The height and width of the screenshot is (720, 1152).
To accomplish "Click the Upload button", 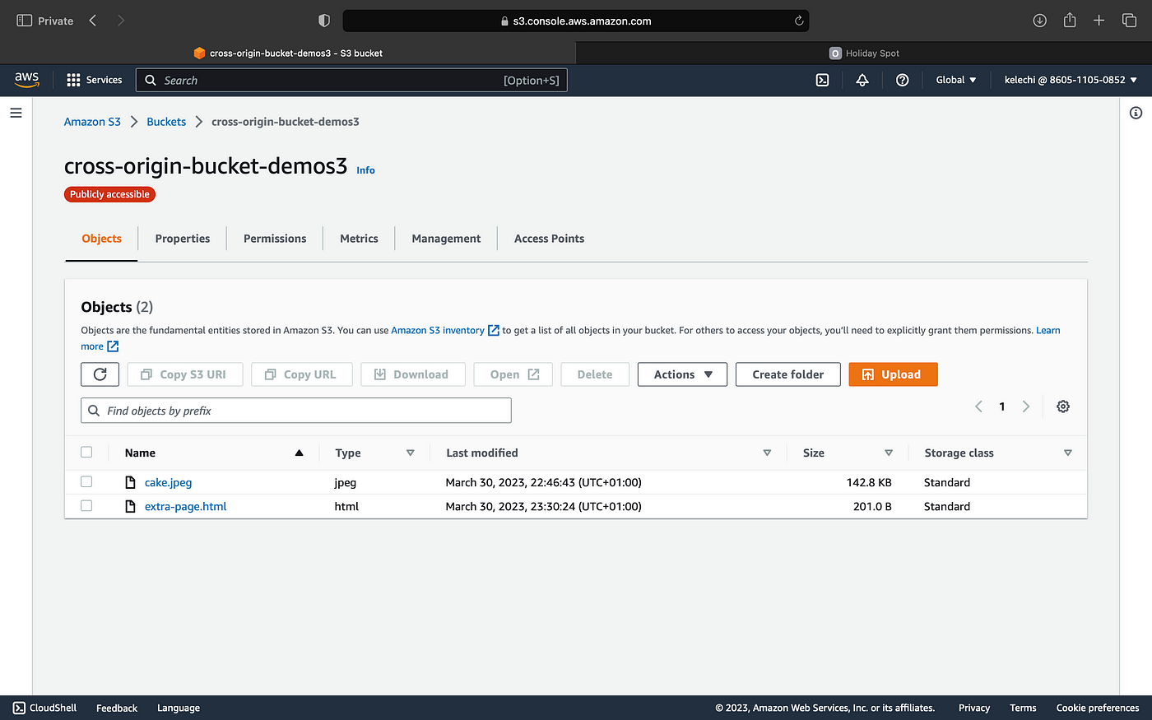I will click(x=893, y=374).
